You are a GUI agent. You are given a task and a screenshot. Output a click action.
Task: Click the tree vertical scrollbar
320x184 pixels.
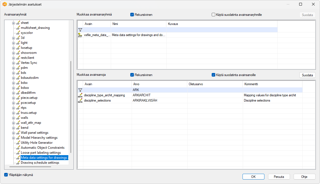[71, 107]
